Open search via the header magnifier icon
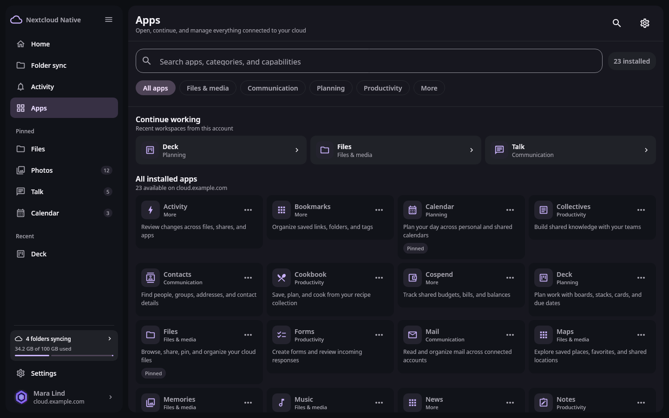 (x=617, y=23)
